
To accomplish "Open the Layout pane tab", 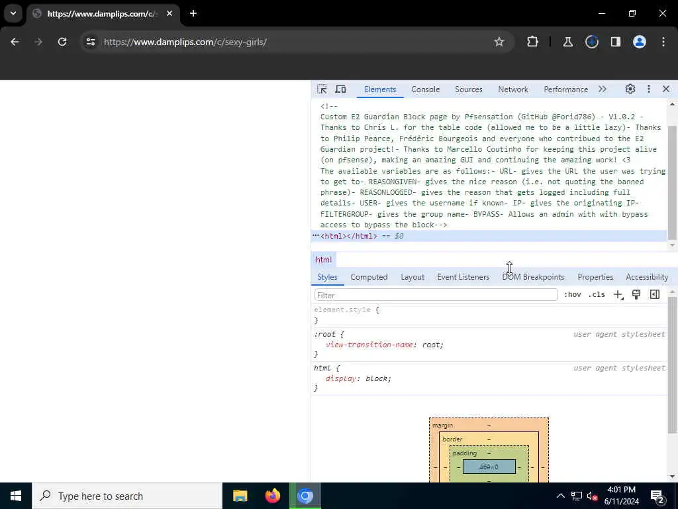I will point(412,277).
